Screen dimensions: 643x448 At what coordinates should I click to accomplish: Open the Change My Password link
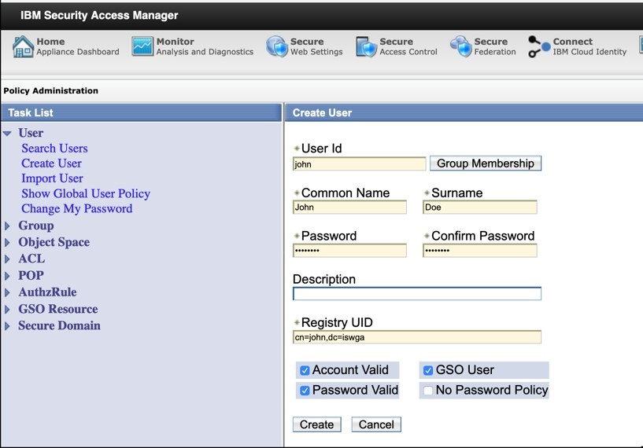[76, 209]
